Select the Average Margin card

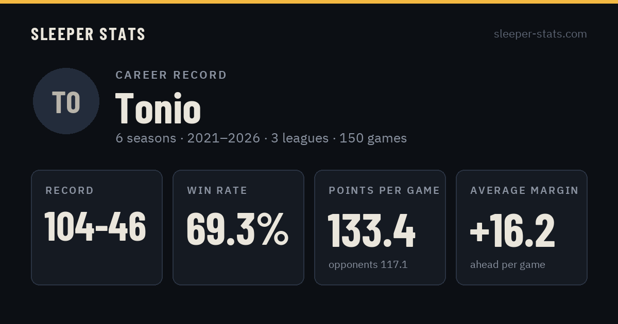(x=522, y=227)
